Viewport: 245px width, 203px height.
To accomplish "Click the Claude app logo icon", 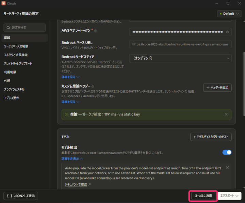I will pyautogui.click(x=3, y=3).
